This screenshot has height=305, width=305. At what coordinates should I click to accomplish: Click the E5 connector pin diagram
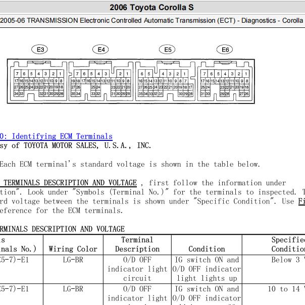pyautogui.click(x=166, y=81)
